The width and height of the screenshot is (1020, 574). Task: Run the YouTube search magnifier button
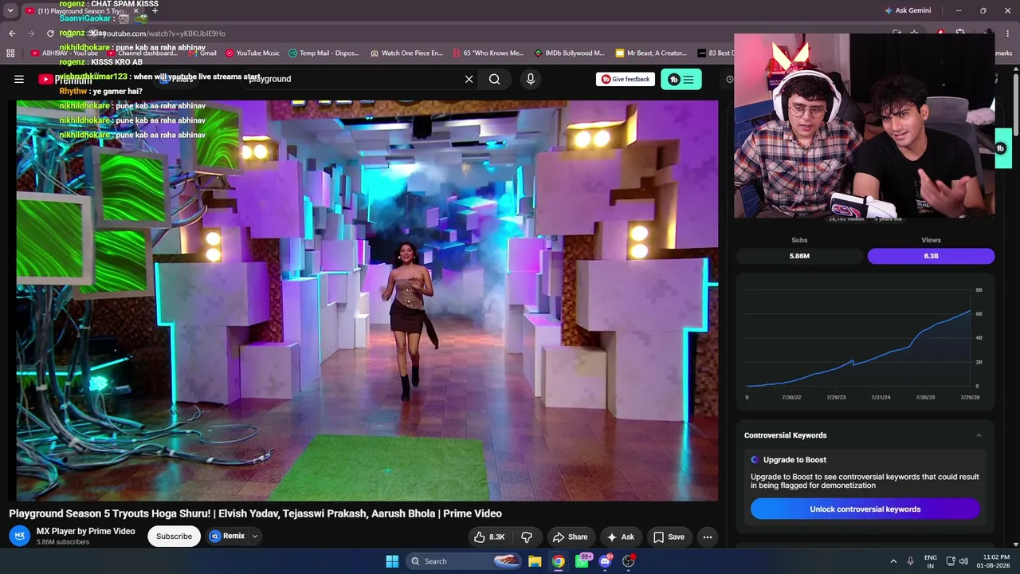point(495,79)
